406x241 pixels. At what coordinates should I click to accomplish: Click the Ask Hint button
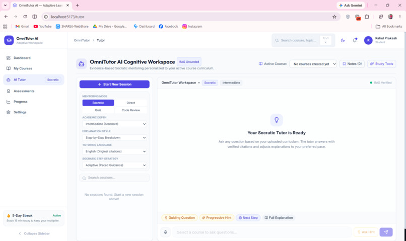click(366, 232)
